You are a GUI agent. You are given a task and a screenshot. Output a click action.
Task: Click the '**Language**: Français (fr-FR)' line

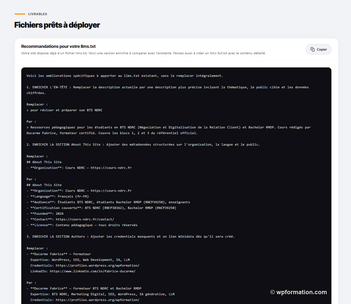[x=57, y=196]
